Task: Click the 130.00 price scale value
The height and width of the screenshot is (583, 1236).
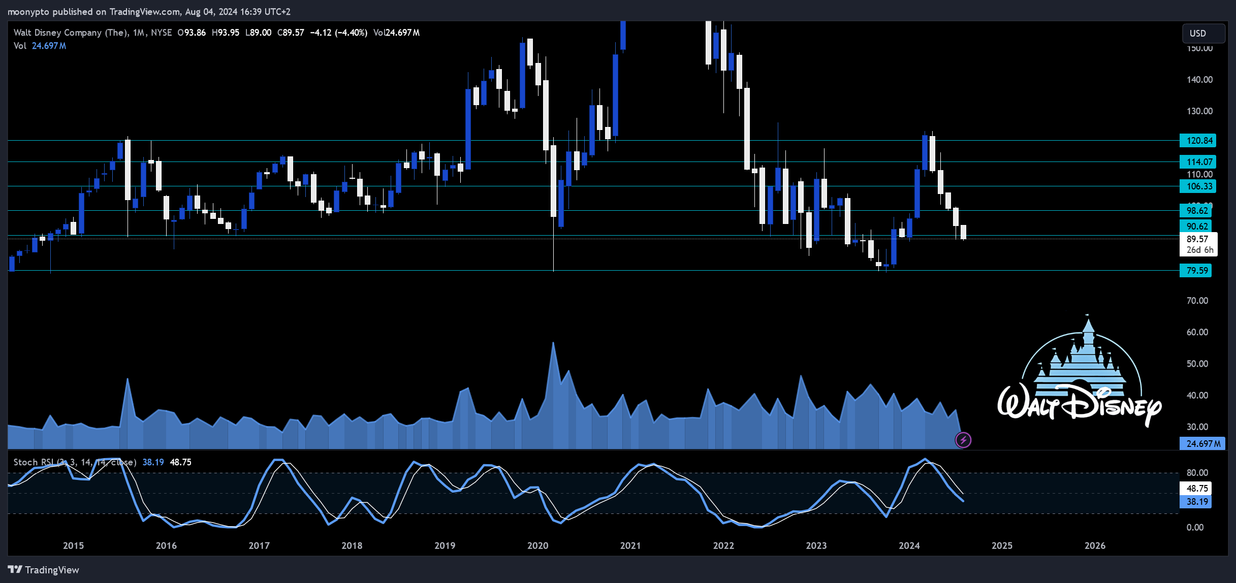Action: pos(1199,111)
